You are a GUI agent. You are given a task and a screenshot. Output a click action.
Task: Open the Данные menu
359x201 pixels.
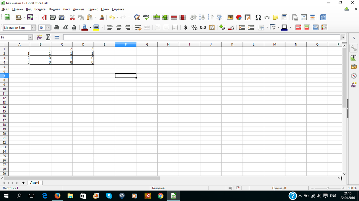pos(79,9)
